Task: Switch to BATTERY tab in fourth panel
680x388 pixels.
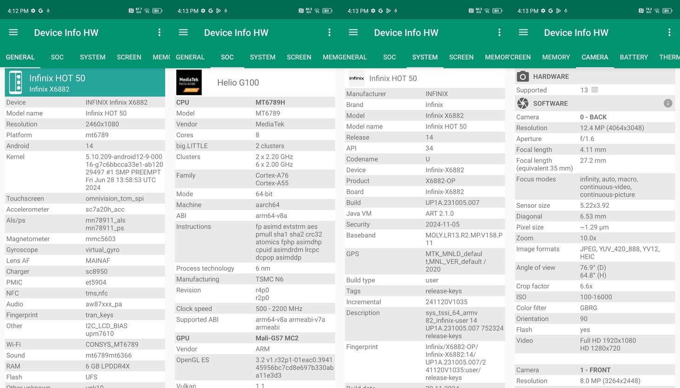Action: (x=634, y=57)
